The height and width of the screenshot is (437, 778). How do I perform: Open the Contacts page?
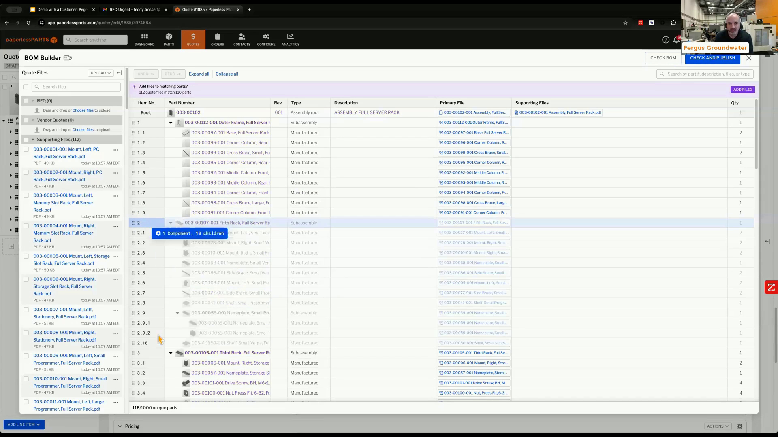(x=242, y=39)
